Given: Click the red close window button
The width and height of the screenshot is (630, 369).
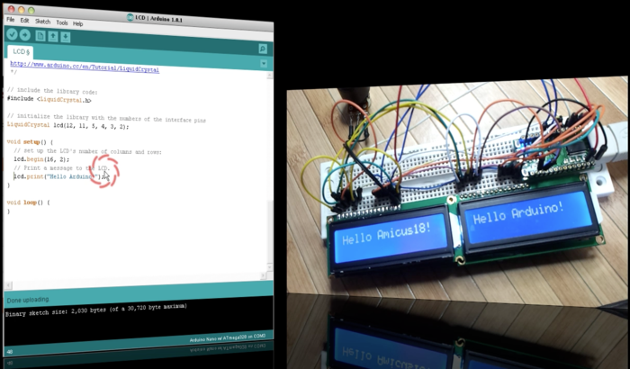Looking at the screenshot, I should (x=11, y=9).
